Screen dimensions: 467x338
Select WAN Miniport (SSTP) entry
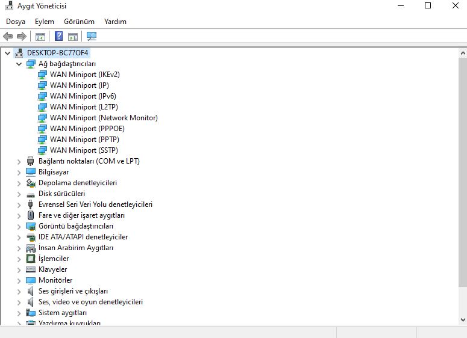pyautogui.click(x=84, y=150)
